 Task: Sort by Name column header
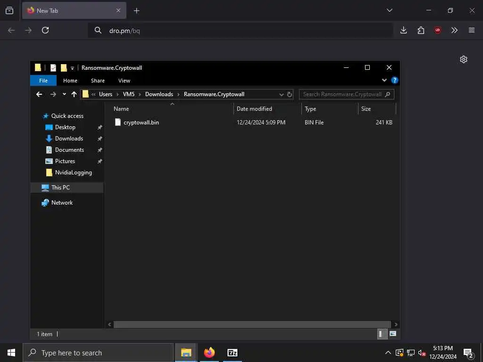coord(121,109)
